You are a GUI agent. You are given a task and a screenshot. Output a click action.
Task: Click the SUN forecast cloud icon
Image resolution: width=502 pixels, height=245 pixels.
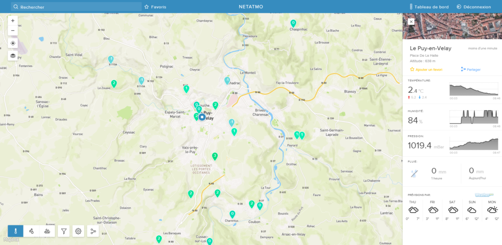(x=472, y=210)
